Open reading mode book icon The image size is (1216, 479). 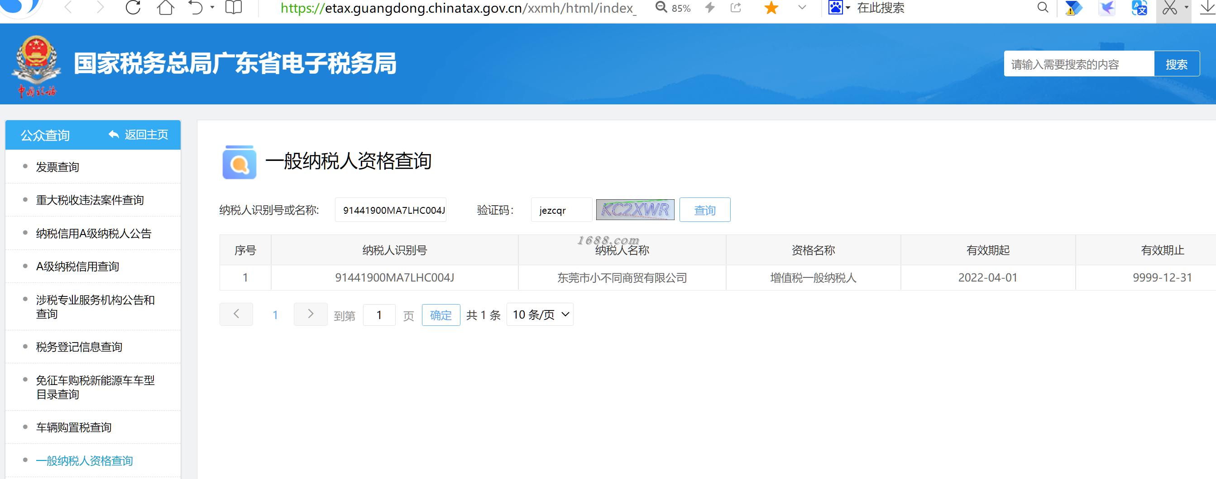tap(234, 8)
